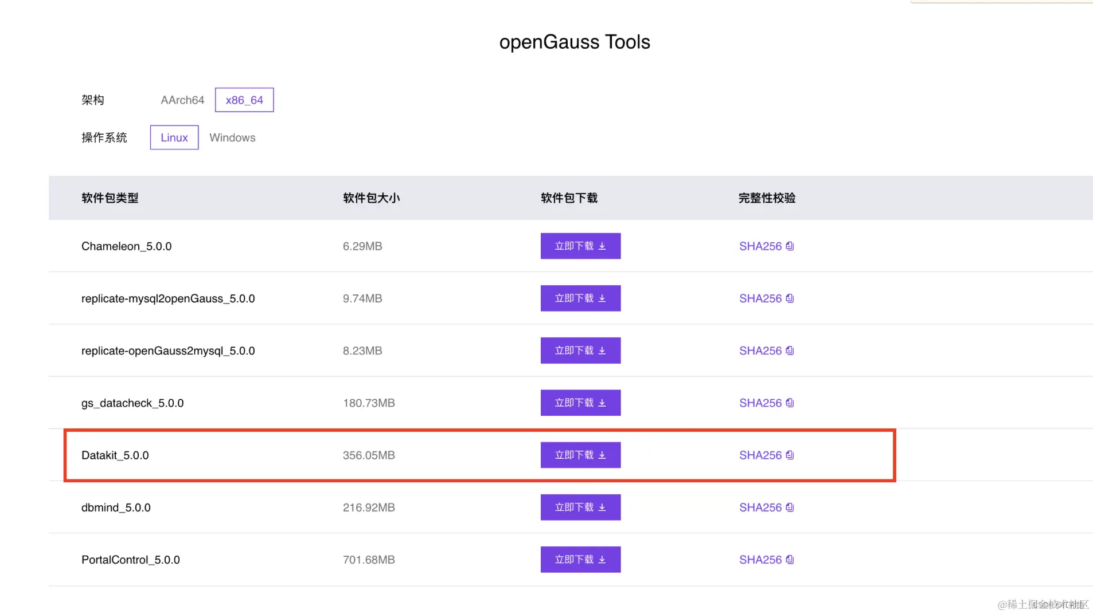1093x614 pixels.
Task: Select the replicate-mysql2openGauss_5.0.0 package name
Action: coord(168,298)
